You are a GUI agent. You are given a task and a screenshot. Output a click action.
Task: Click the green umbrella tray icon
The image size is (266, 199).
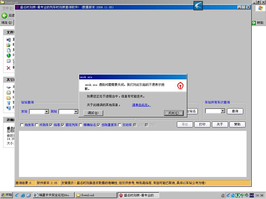(242, 195)
